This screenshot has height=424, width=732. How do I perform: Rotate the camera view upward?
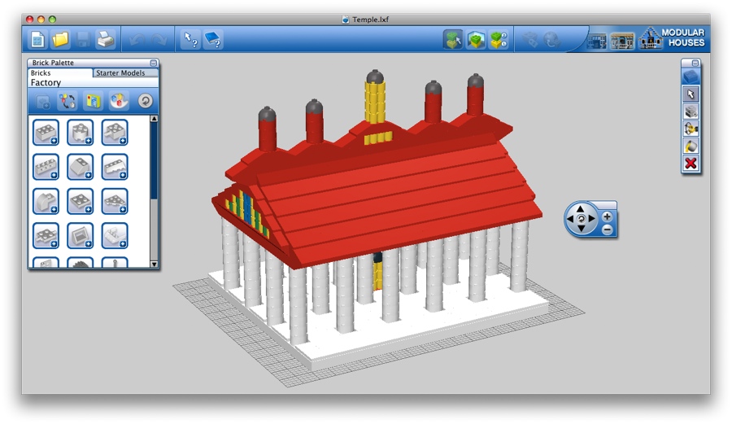(580, 208)
